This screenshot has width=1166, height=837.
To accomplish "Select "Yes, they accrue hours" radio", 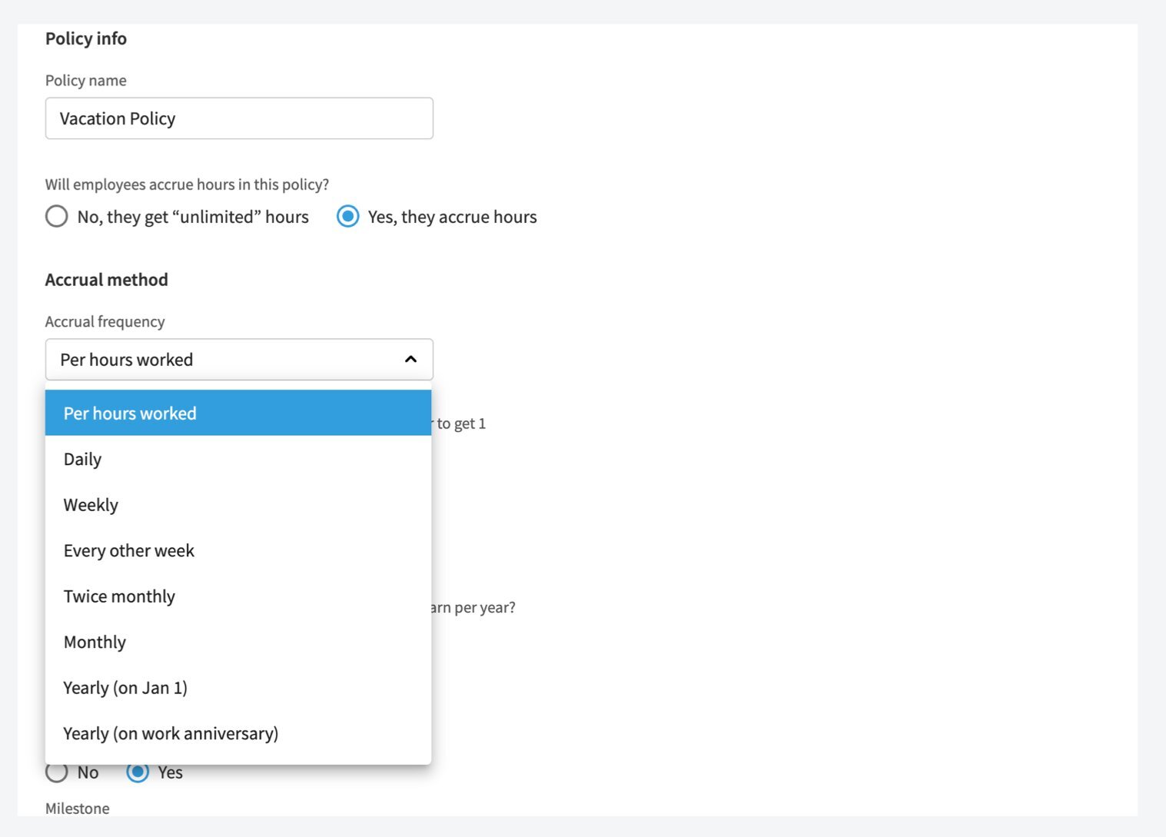I will pos(348,217).
